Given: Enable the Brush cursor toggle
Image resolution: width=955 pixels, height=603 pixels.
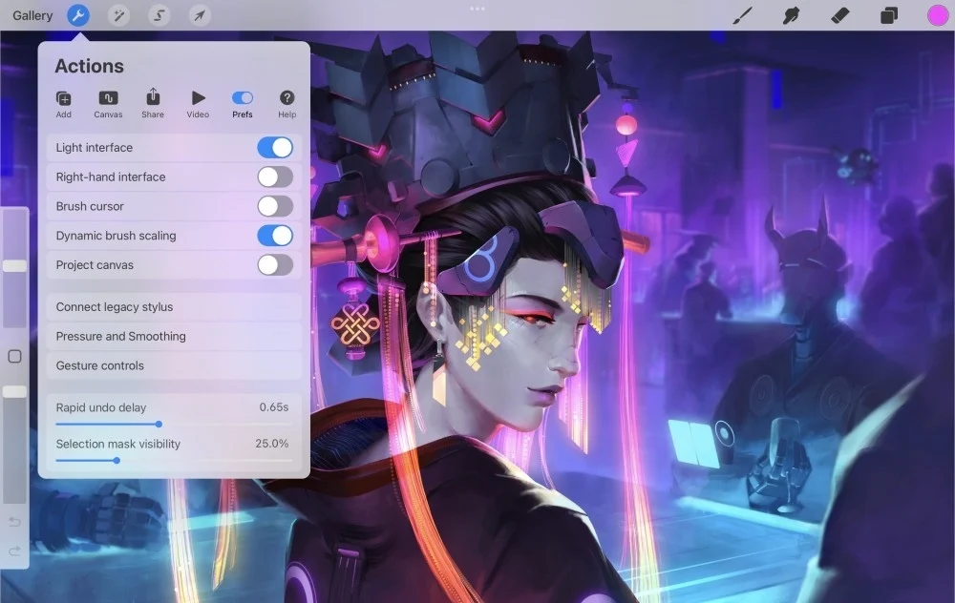Looking at the screenshot, I should pos(276,206).
